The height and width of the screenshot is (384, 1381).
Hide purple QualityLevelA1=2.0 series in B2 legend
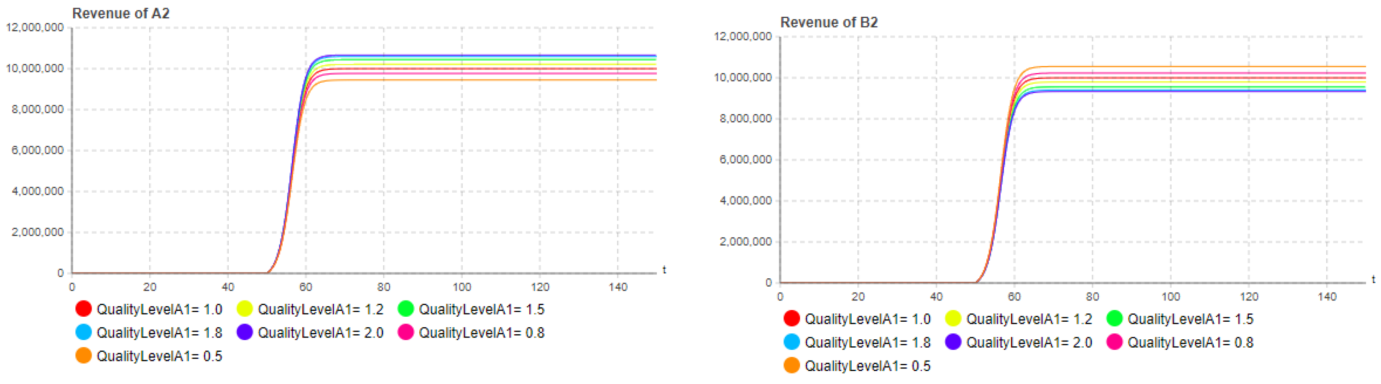point(953,342)
